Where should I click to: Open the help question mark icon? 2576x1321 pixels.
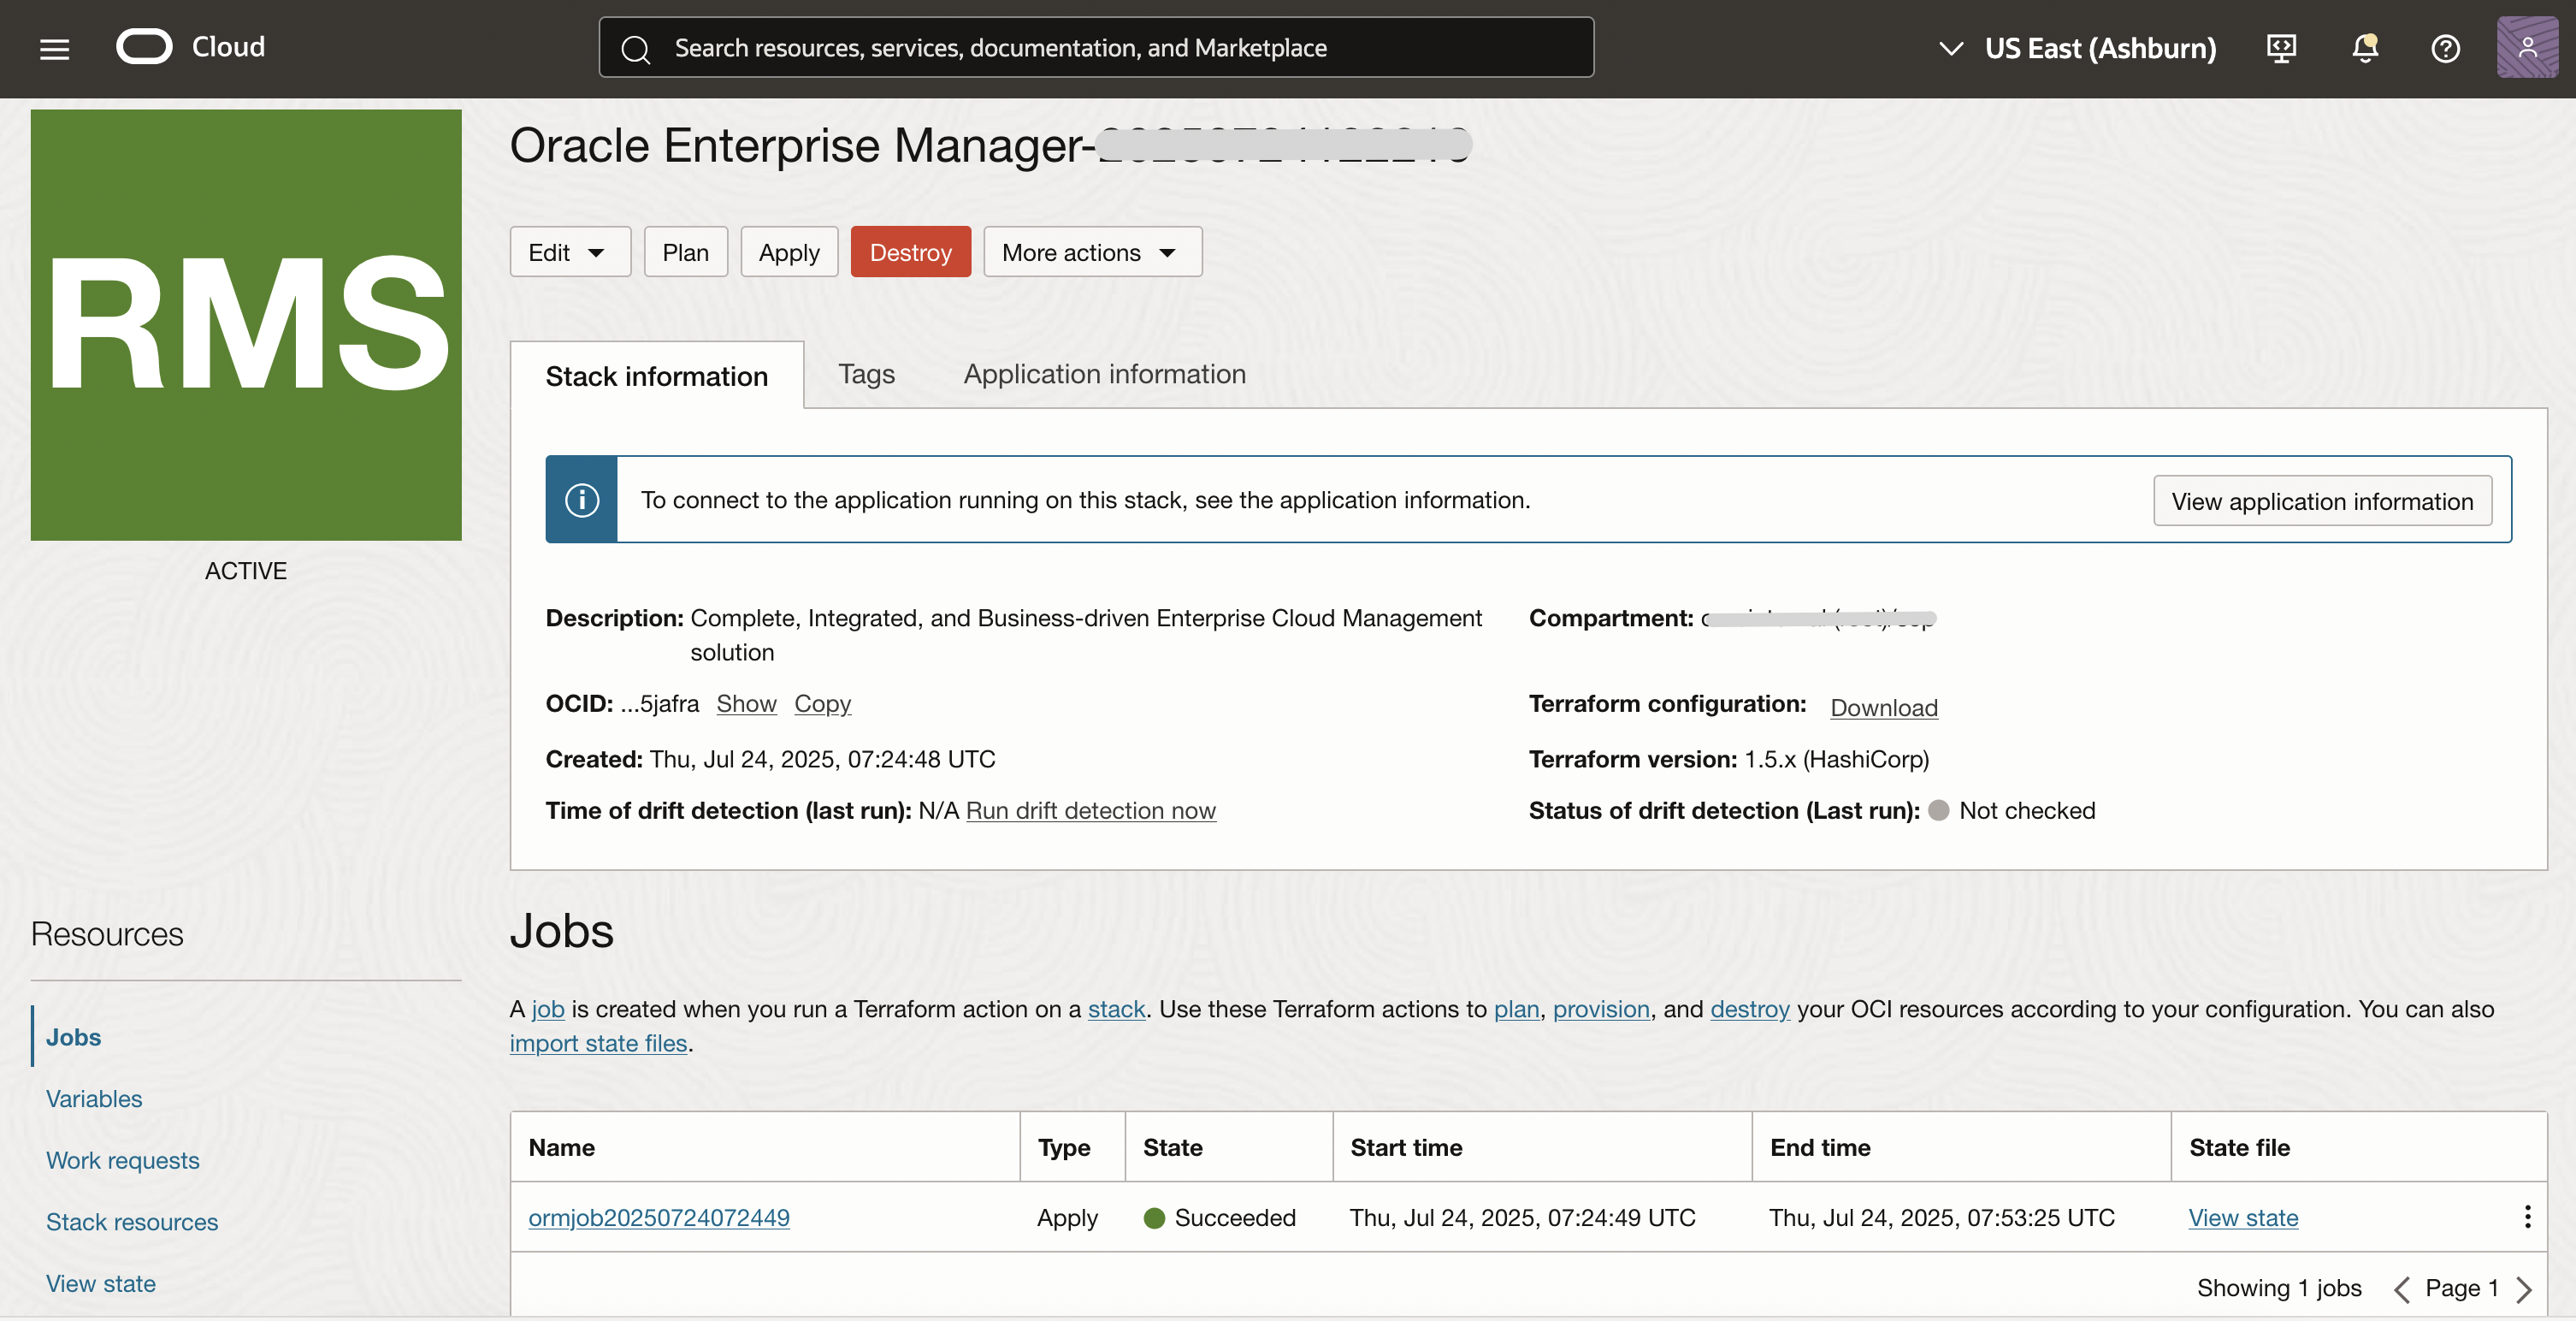(2445, 48)
